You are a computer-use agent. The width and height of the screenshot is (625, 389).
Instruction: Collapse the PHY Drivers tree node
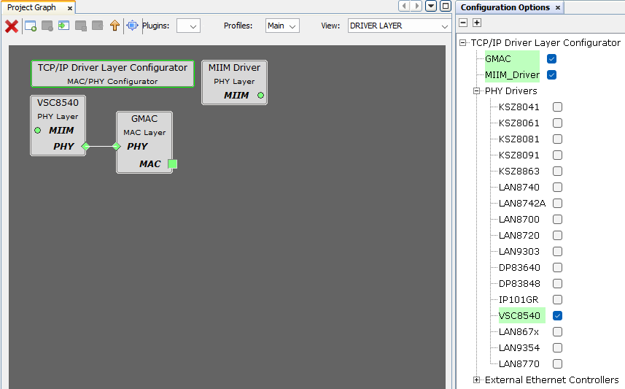point(476,91)
